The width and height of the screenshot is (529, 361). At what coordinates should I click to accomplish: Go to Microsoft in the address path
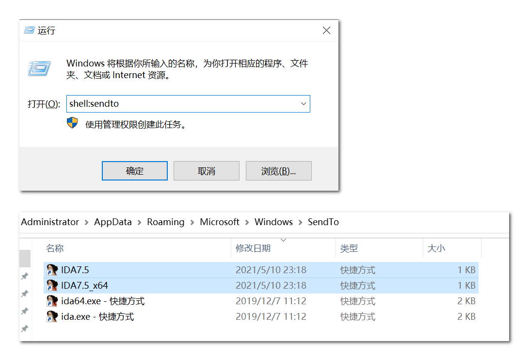coord(220,222)
